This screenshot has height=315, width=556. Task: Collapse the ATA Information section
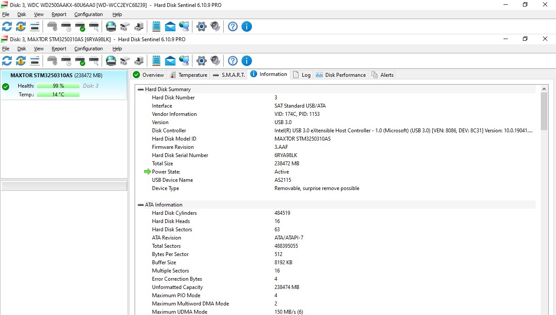coord(141,205)
